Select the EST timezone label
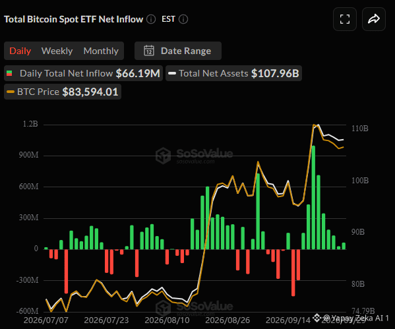395x329 pixels. point(168,19)
